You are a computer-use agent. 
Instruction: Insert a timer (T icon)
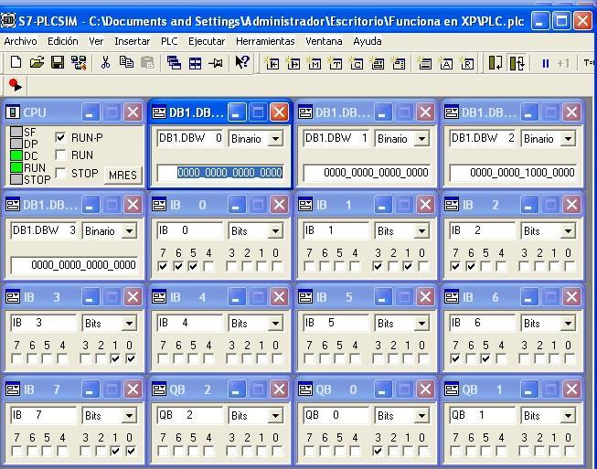[336, 63]
